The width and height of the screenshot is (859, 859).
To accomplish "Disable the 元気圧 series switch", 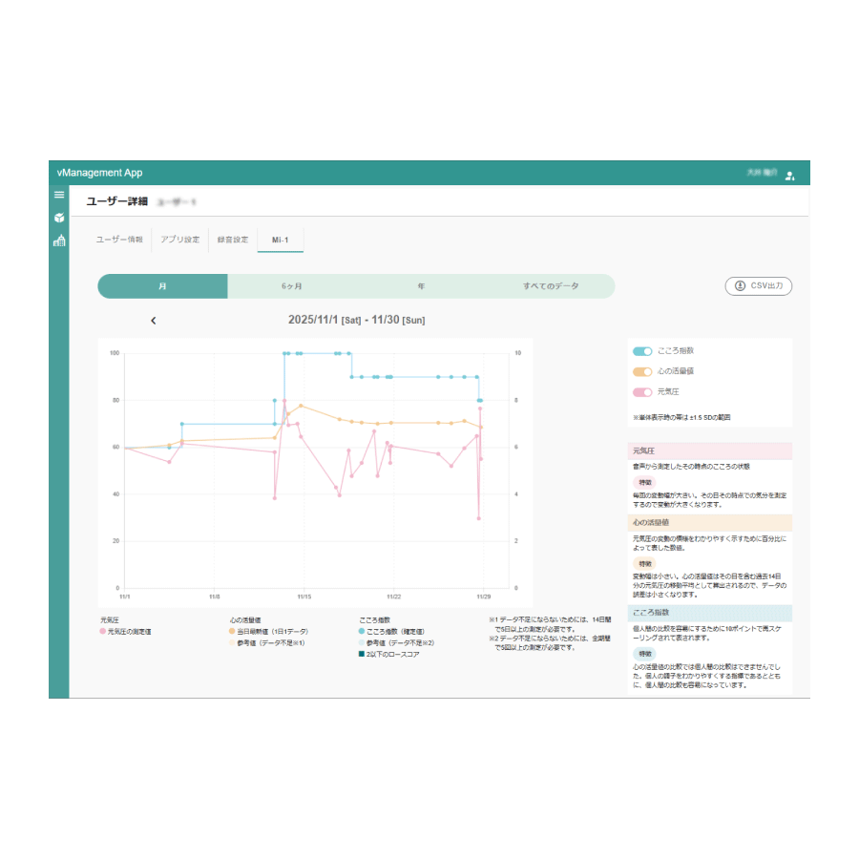I will click(642, 391).
